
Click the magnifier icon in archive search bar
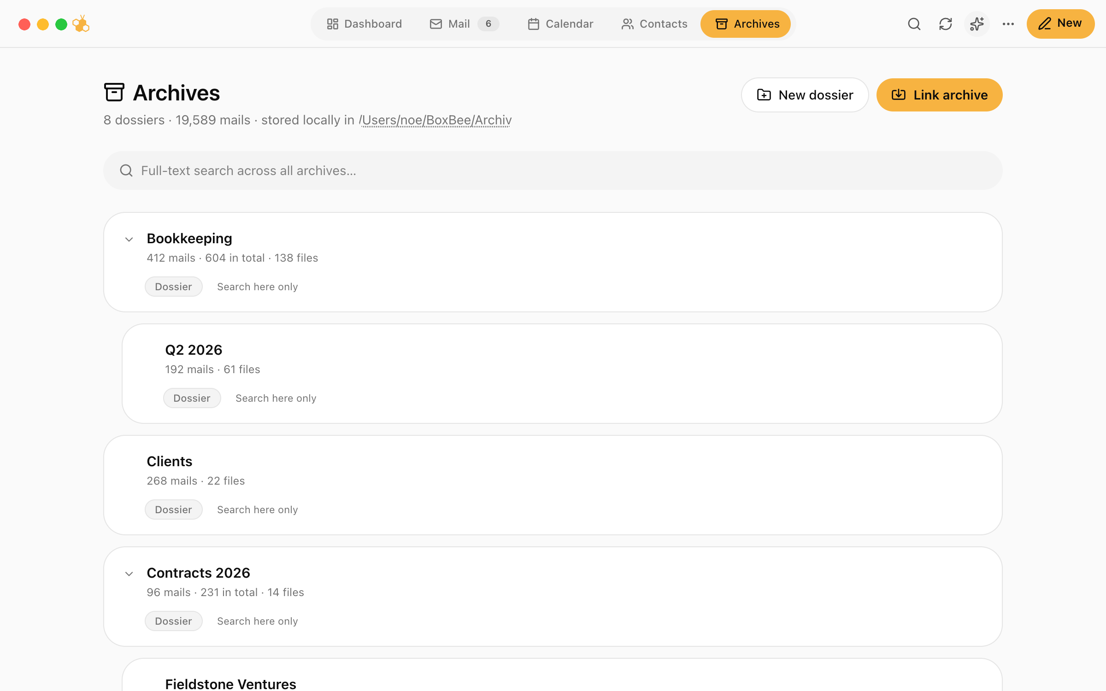pos(126,170)
